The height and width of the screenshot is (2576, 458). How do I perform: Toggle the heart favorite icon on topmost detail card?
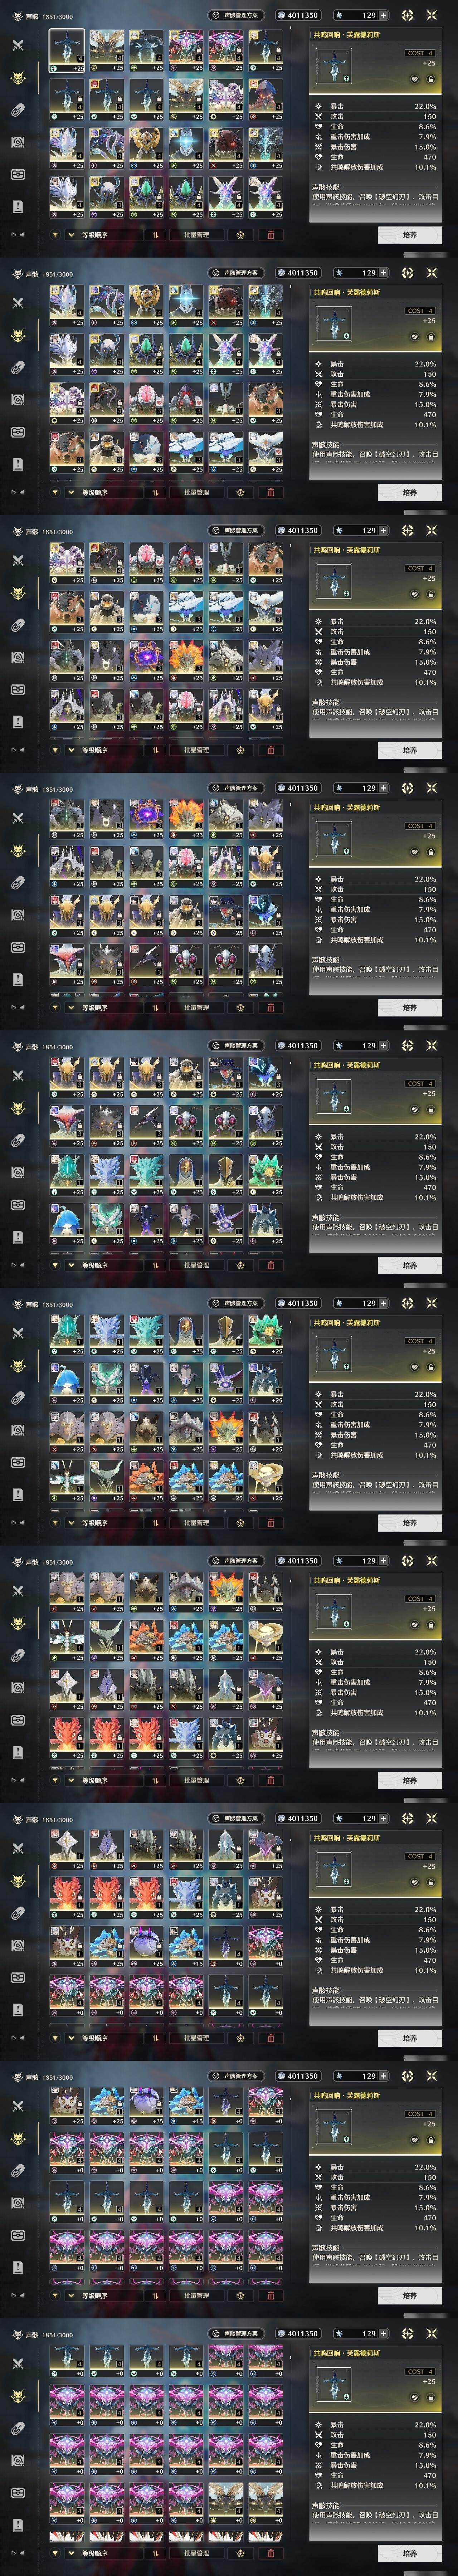415,79
